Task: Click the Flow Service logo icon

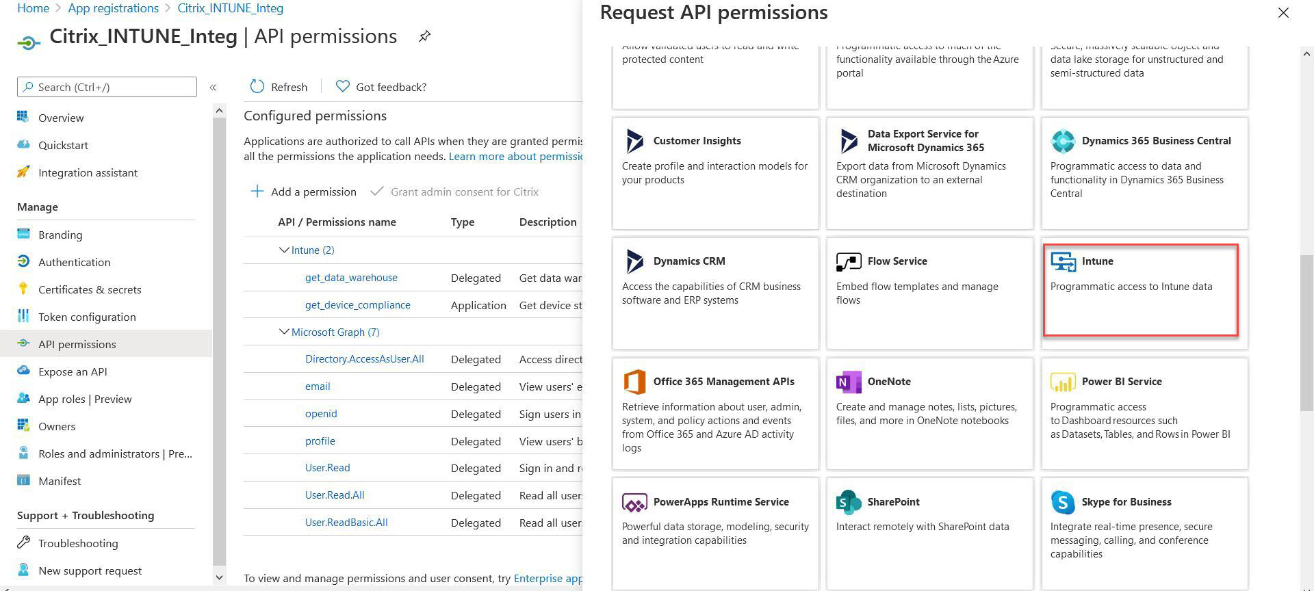Action: (x=849, y=261)
